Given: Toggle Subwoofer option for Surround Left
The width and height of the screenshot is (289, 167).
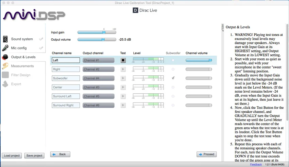Looking at the screenshot, I should [x=173, y=96].
